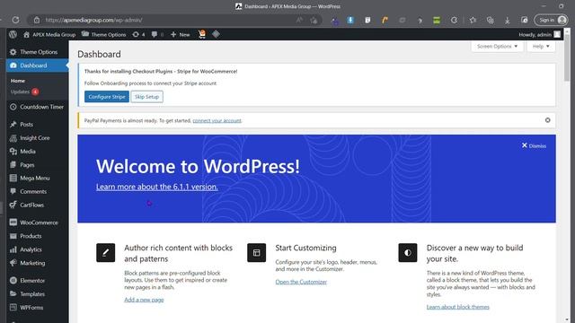Open Learn more about the 6.1.1 version link

tap(157, 187)
